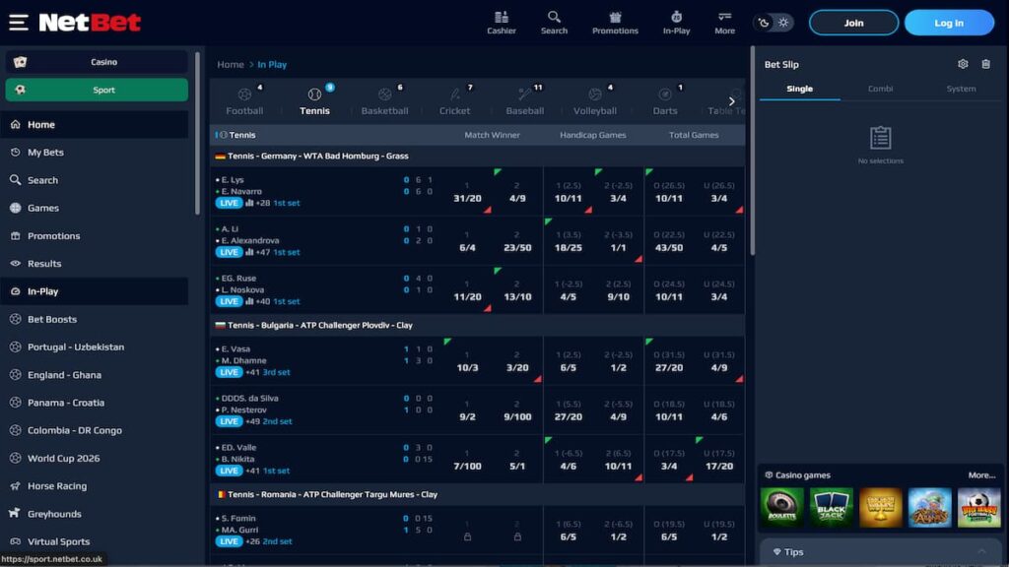Click the Log In button

point(949,23)
